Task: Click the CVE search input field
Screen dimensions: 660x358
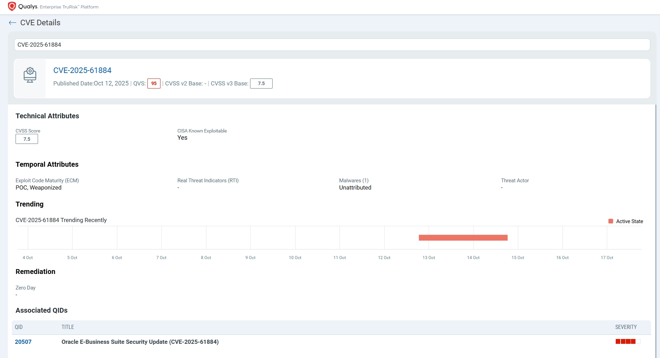Action: [331, 45]
